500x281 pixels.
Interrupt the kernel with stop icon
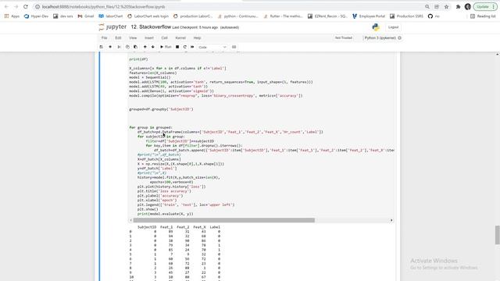coord(177,47)
